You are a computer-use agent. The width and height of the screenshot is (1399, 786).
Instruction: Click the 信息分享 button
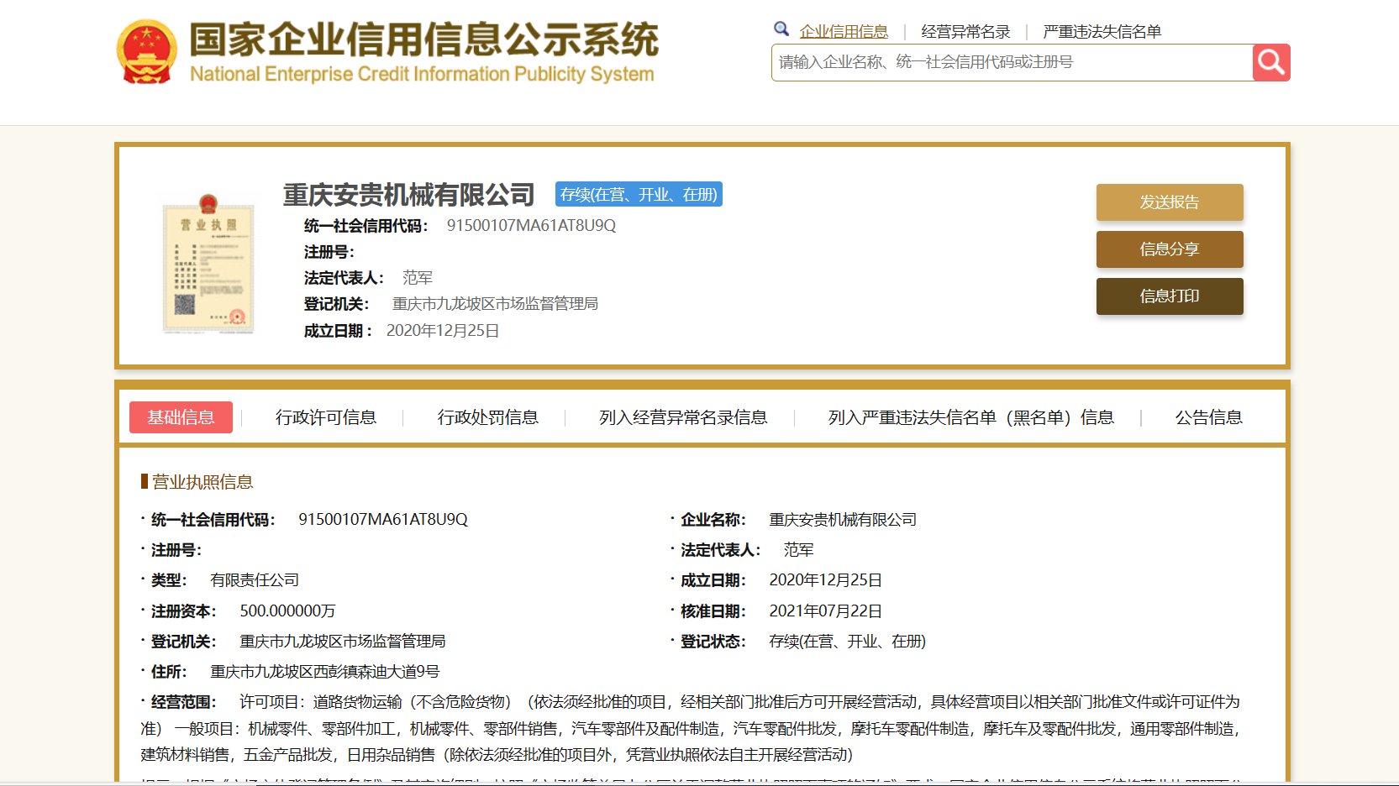coord(1170,249)
